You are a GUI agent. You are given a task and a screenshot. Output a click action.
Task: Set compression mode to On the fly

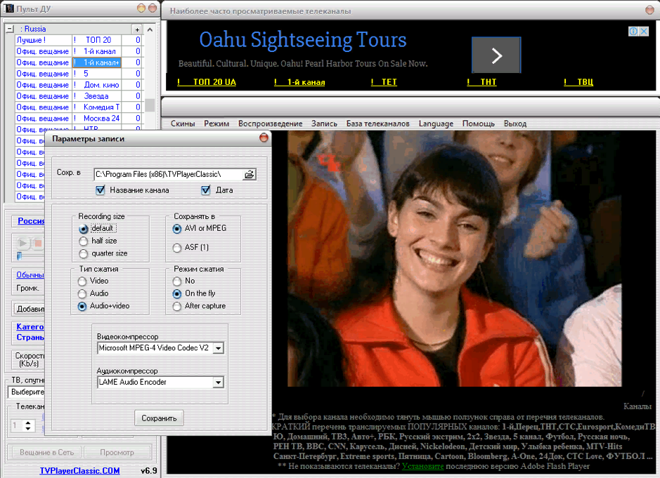(x=177, y=293)
